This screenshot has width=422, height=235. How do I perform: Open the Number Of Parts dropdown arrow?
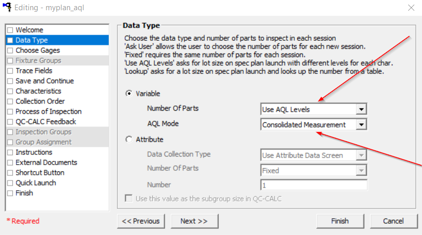click(361, 109)
